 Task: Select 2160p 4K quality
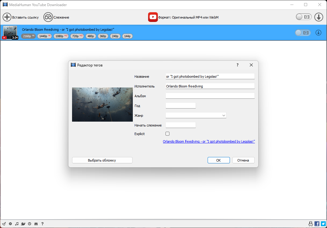[29, 36]
